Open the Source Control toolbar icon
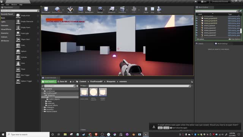The width and height of the screenshot is (243, 137). [57, 10]
